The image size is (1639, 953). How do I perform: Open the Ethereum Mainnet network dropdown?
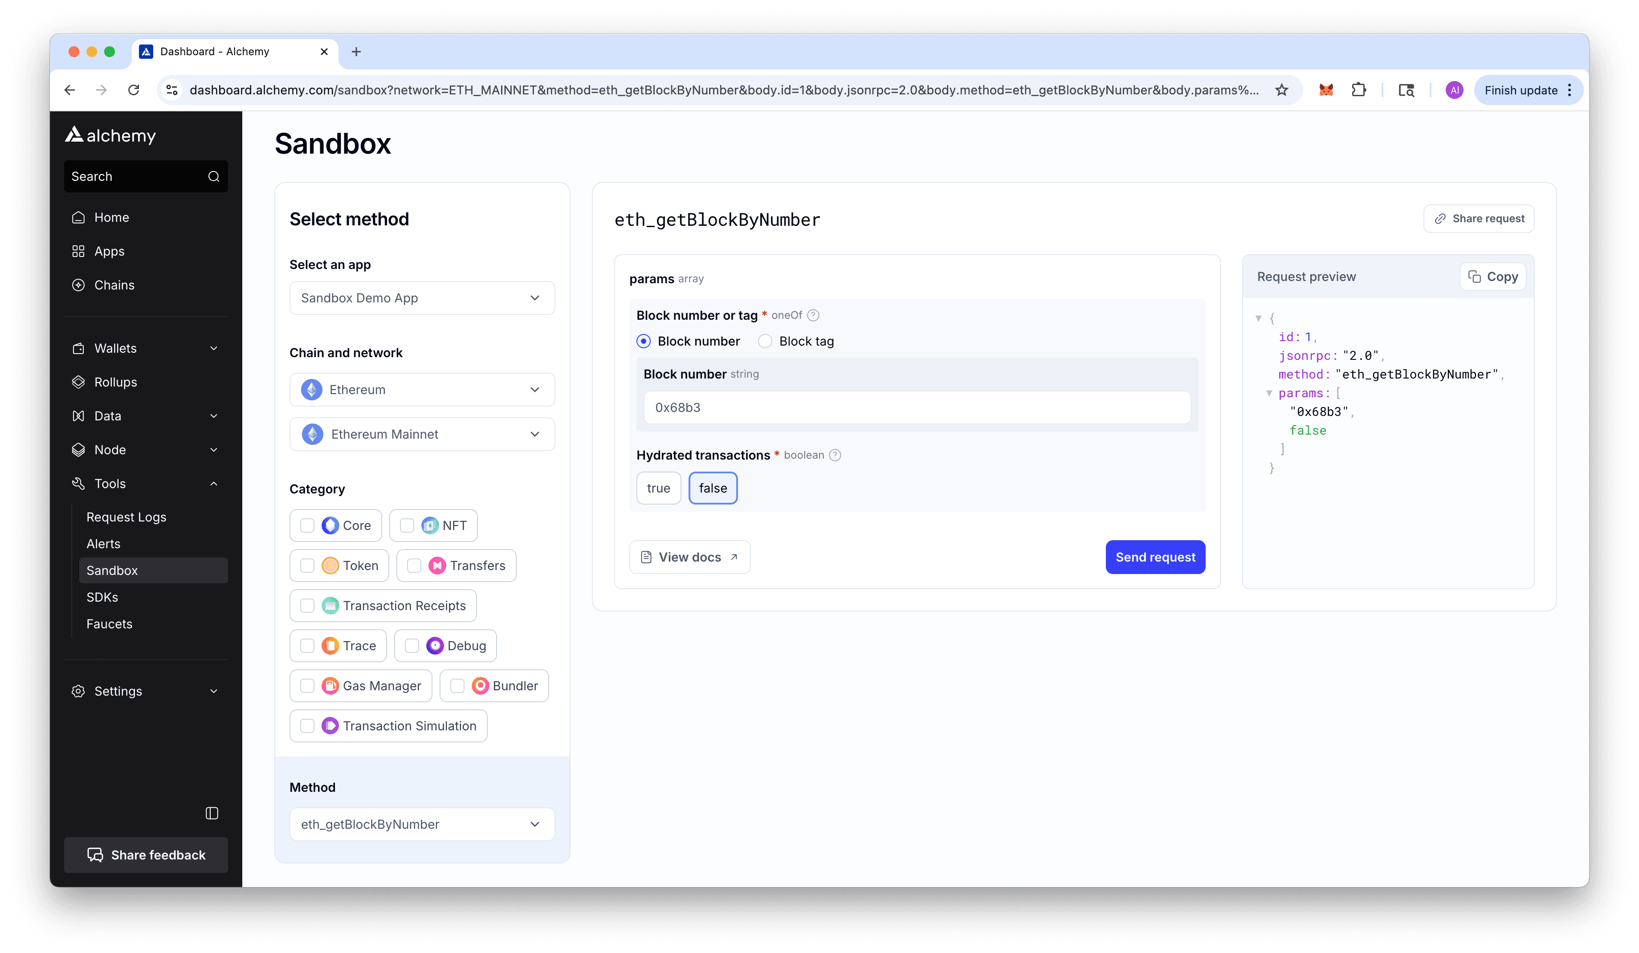421,434
